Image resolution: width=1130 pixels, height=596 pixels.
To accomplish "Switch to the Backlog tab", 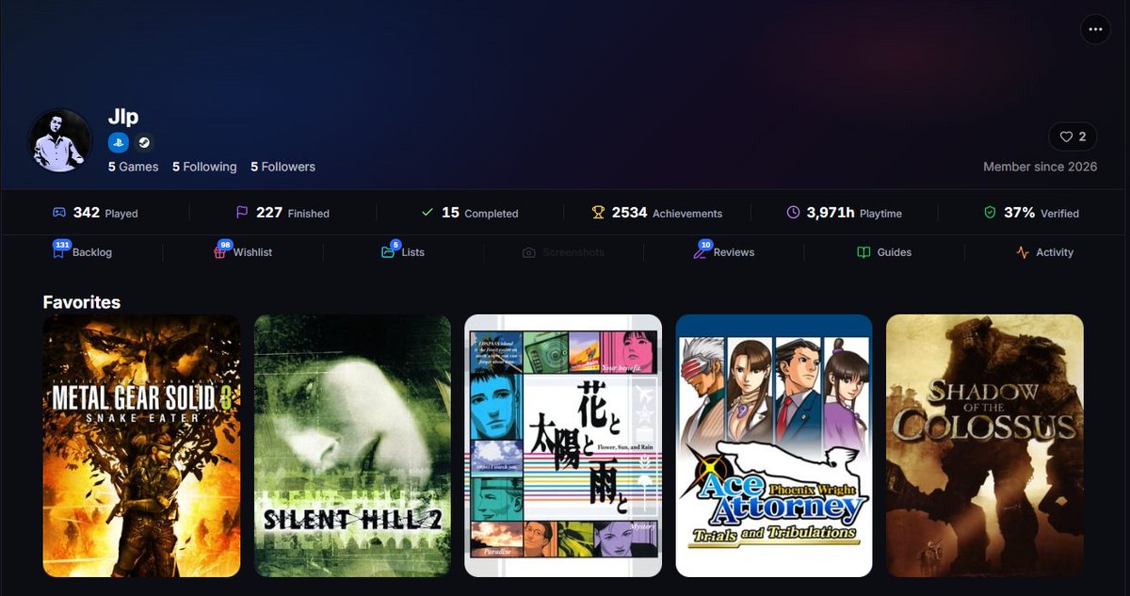I will (83, 251).
